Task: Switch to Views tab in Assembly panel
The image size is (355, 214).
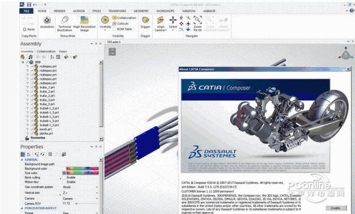Action: (63, 51)
